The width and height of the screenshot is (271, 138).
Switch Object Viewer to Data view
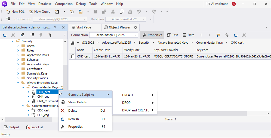pyautogui.click(x=188, y=35)
